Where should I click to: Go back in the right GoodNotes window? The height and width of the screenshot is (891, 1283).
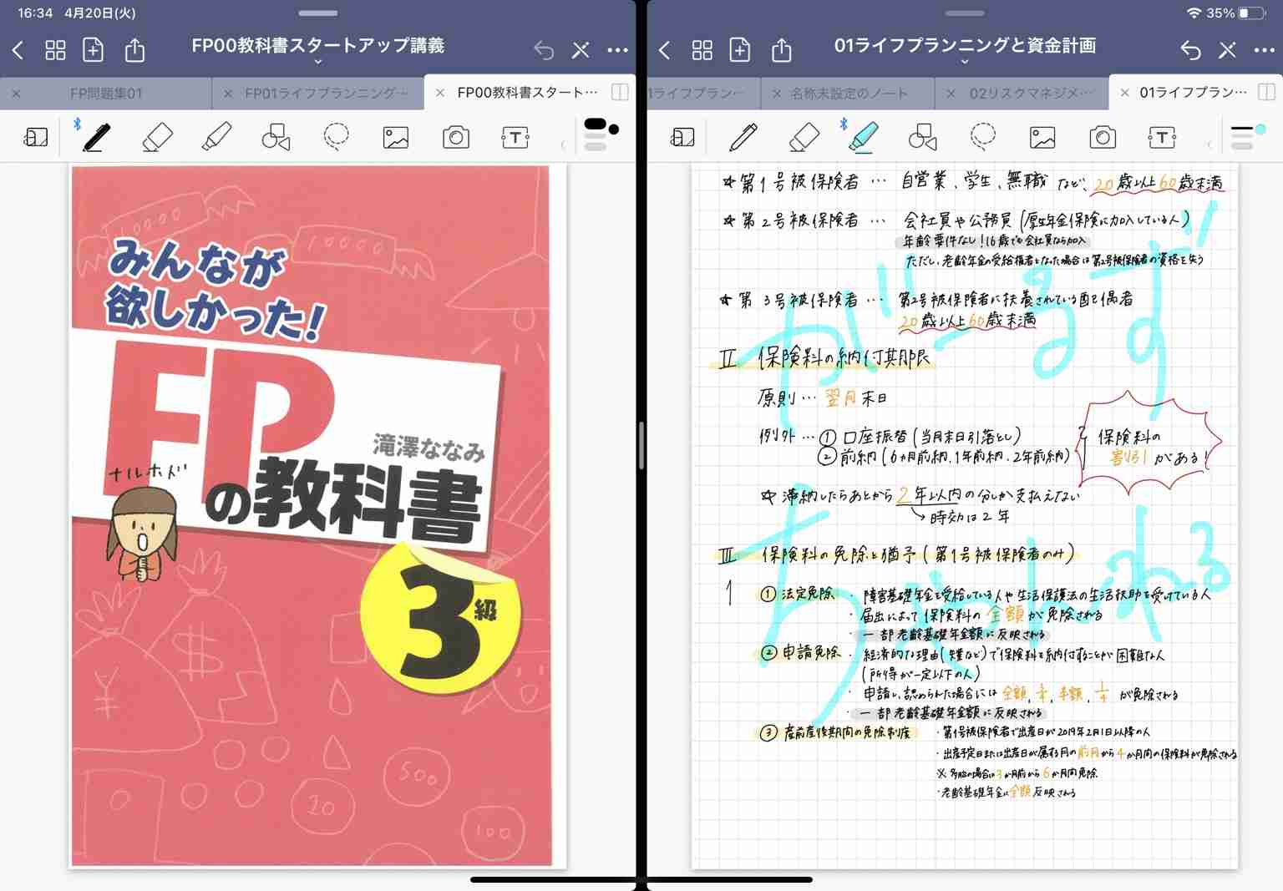(665, 51)
